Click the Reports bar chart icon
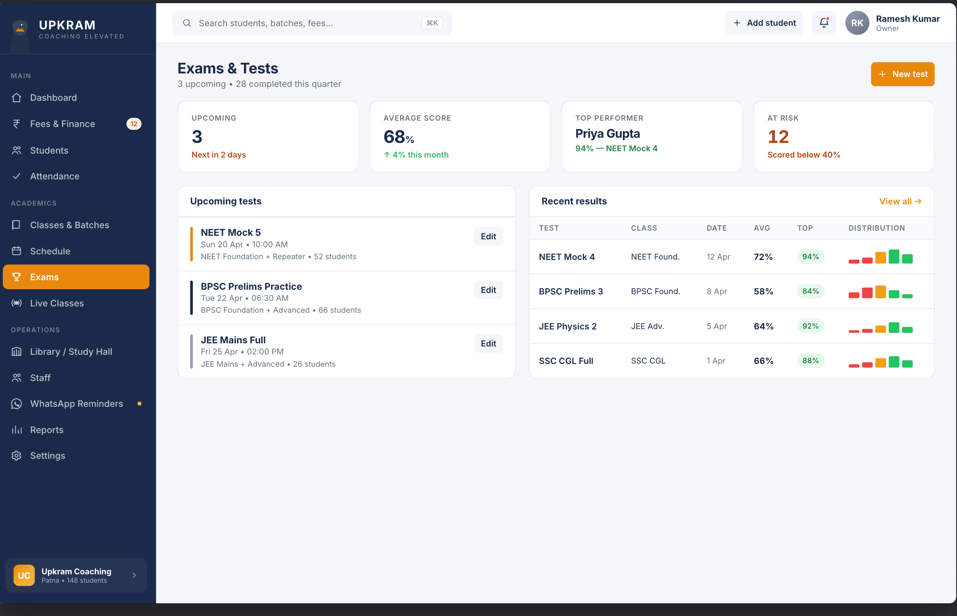This screenshot has height=616, width=957. tap(16, 429)
